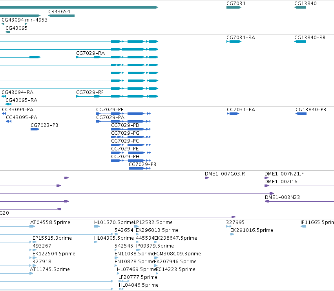Select the CG13840 gene label
Image resolution: width=334 pixels, height=291 pixels.
click(305, 4)
